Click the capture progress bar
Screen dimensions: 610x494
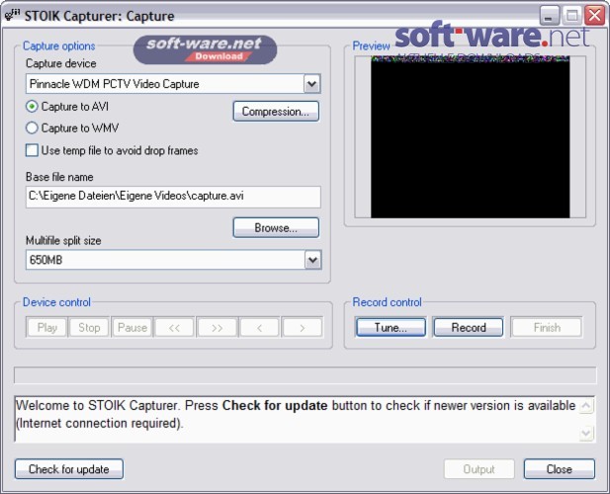tap(305, 375)
